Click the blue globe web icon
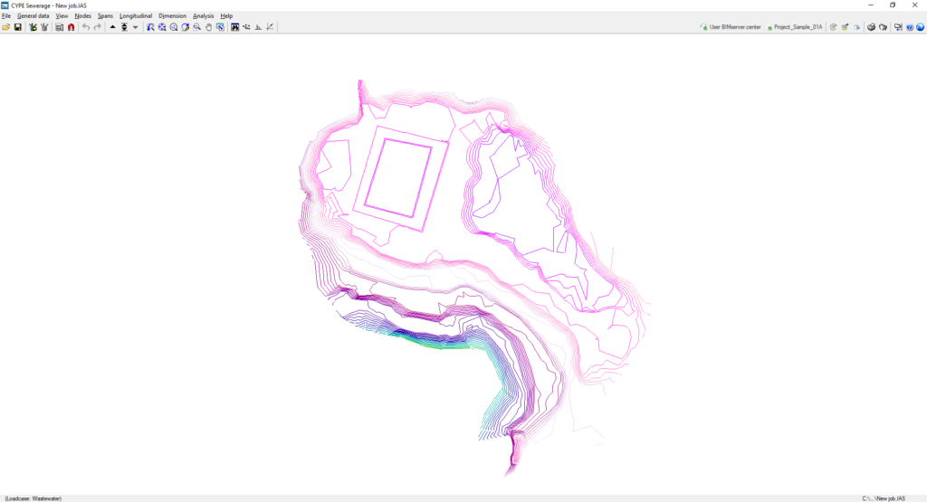The height and width of the screenshot is (502, 927). [920, 27]
